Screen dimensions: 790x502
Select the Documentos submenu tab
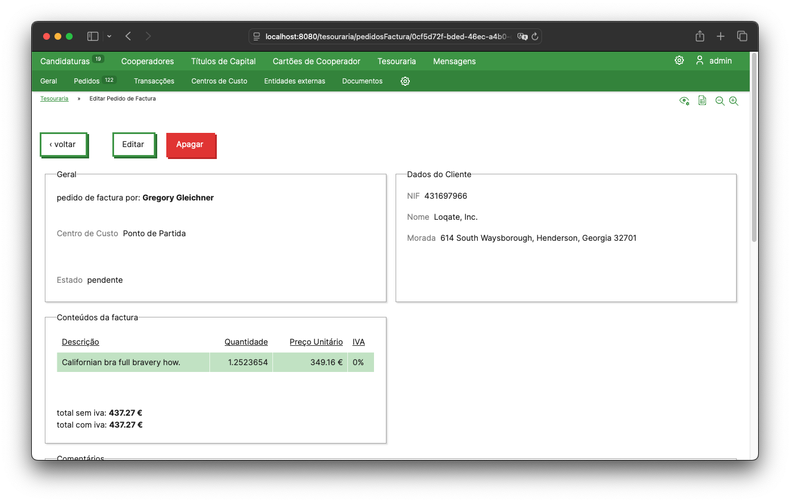click(362, 81)
